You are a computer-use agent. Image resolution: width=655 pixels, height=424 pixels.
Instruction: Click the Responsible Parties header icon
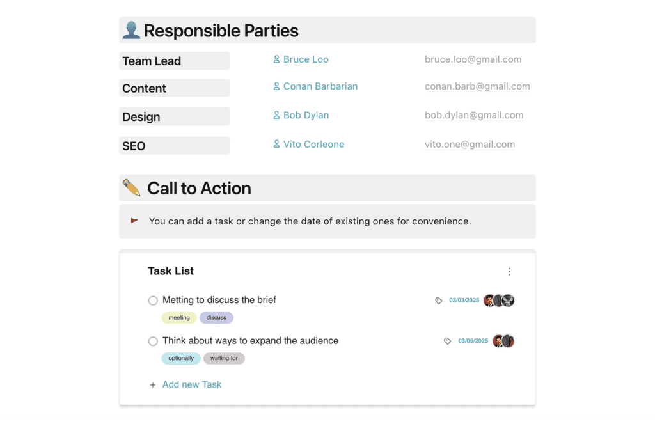132,29
